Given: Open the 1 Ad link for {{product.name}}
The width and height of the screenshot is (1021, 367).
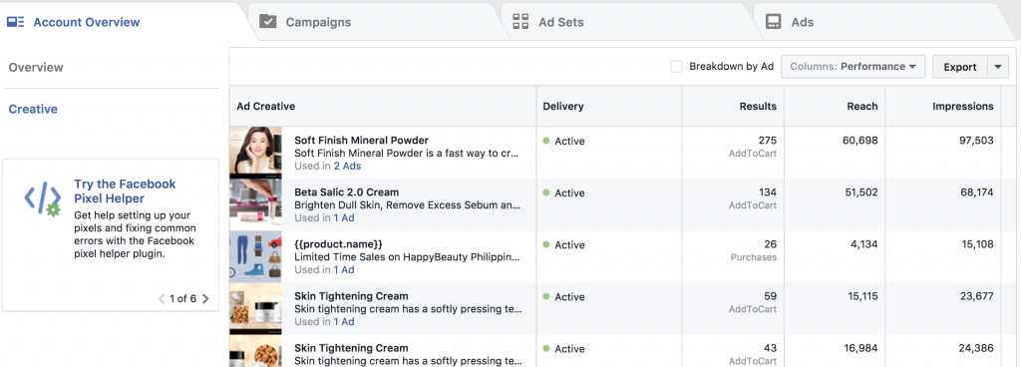Looking at the screenshot, I should pos(344,270).
